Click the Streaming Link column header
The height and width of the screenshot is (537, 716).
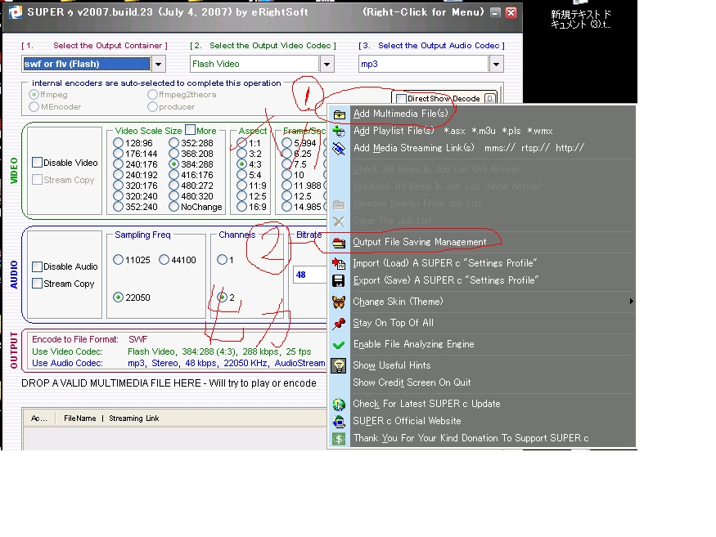134,418
